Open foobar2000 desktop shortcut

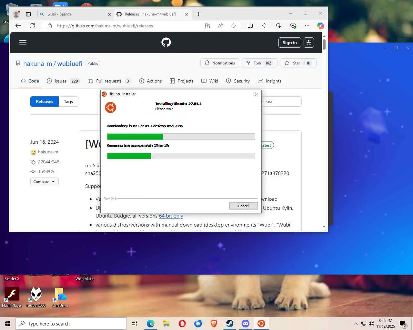[x=36, y=297]
